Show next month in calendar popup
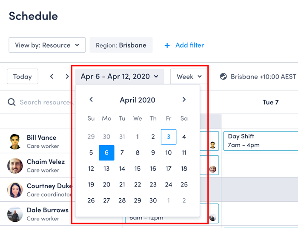 184,99
